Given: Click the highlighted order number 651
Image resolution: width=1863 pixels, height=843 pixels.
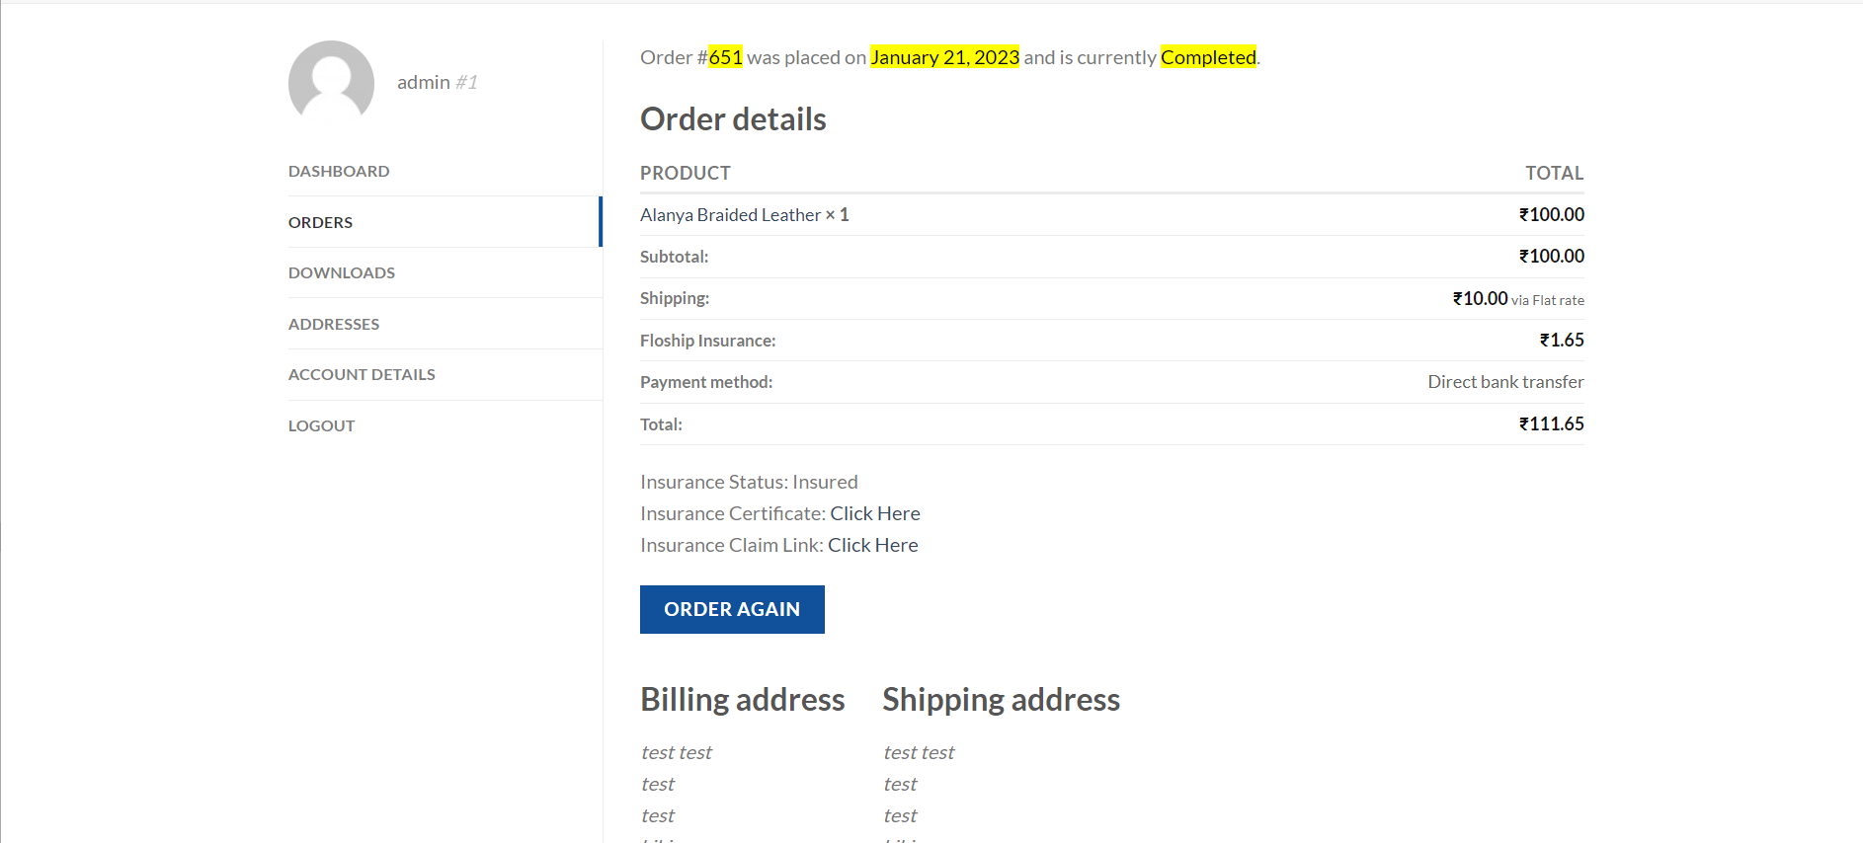Looking at the screenshot, I should tap(725, 57).
